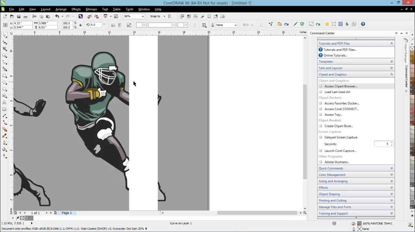Save document with the floppy disk icon
Screen dimensions: 415x232
coord(18,16)
